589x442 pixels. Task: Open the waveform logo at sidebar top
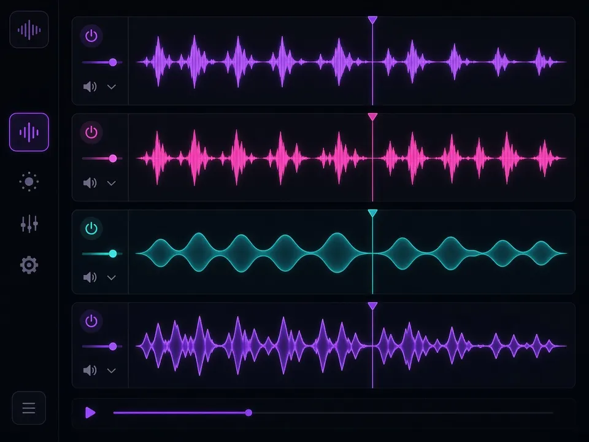29,29
